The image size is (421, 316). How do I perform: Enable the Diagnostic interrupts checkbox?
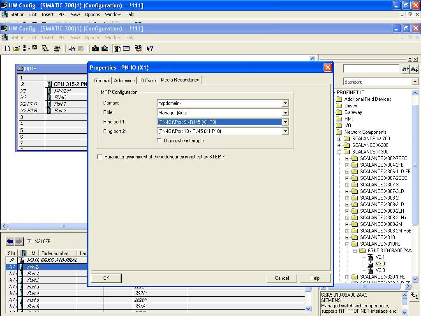(x=159, y=141)
